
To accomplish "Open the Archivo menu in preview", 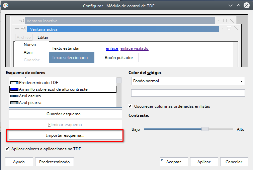I will pos(24,37).
